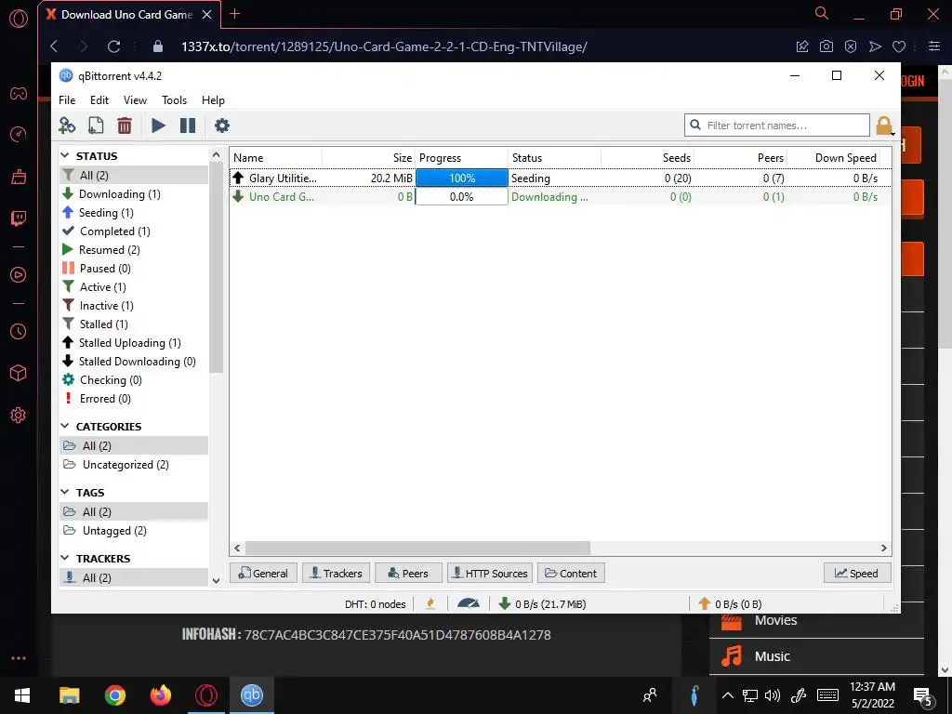Open File Explorer from the taskbar
The image size is (952, 714).
(69, 695)
